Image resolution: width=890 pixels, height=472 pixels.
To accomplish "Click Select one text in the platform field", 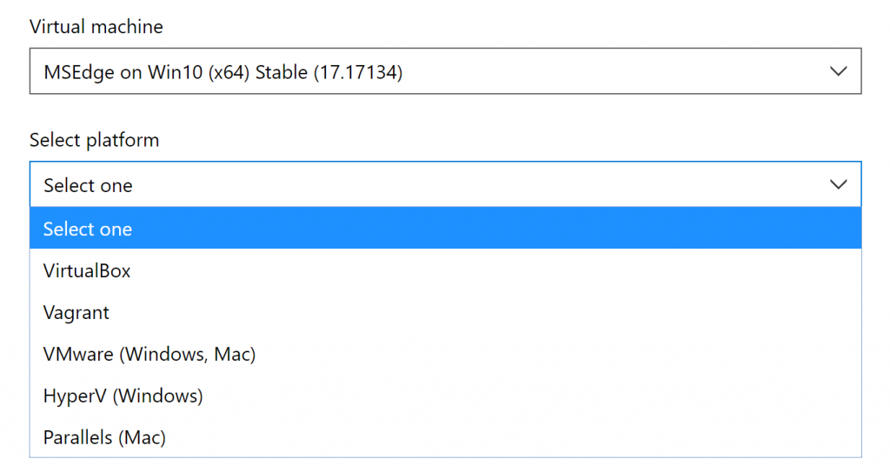I will pyautogui.click(x=88, y=185).
